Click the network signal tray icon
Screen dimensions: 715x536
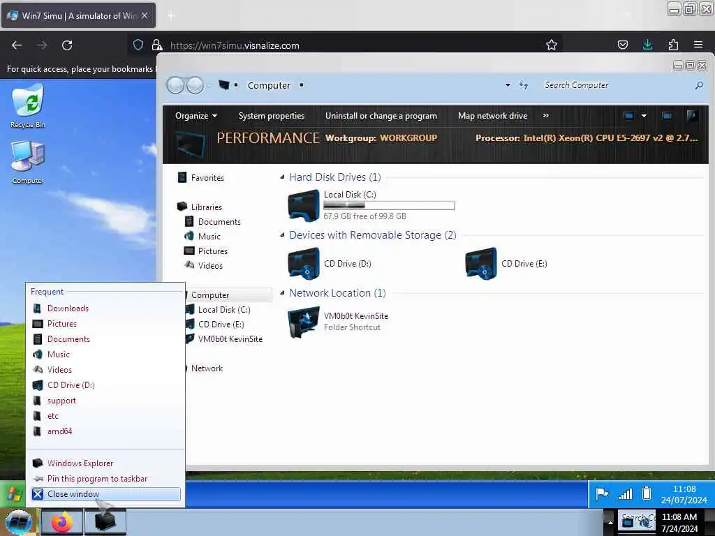tap(625, 493)
